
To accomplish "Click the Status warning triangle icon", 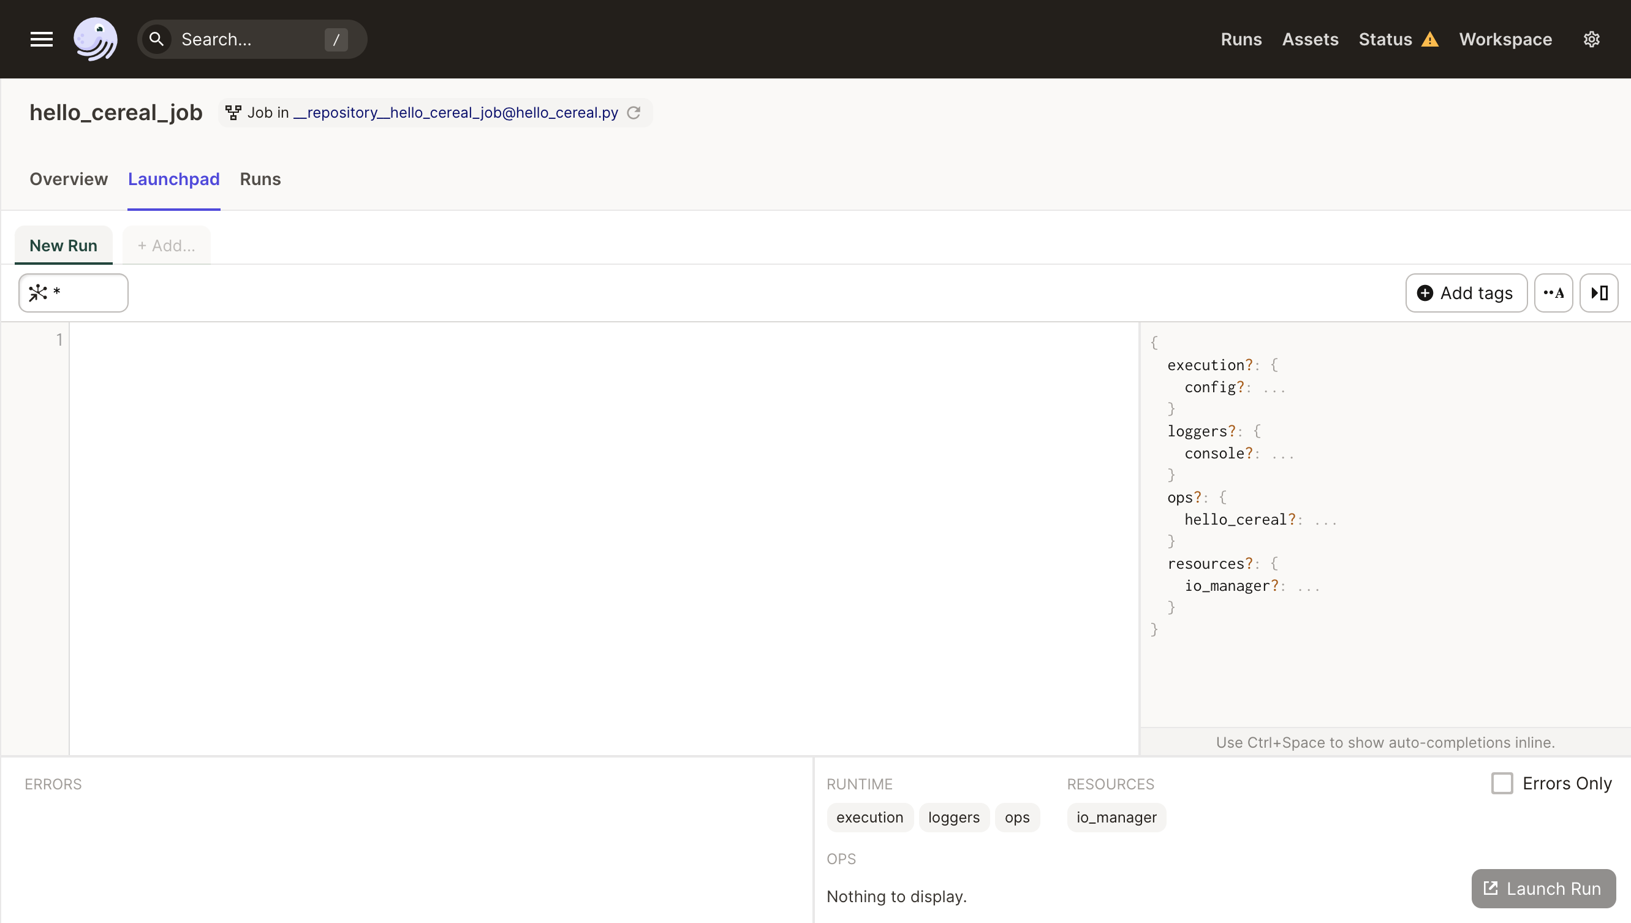I will pyautogui.click(x=1429, y=40).
